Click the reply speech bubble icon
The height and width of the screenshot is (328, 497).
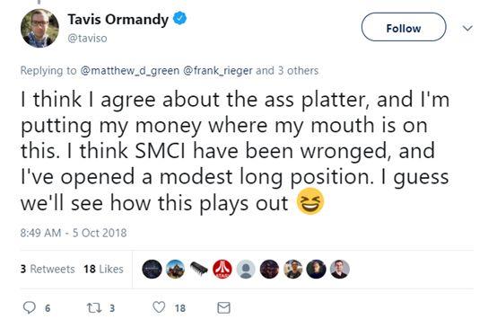click(30, 307)
